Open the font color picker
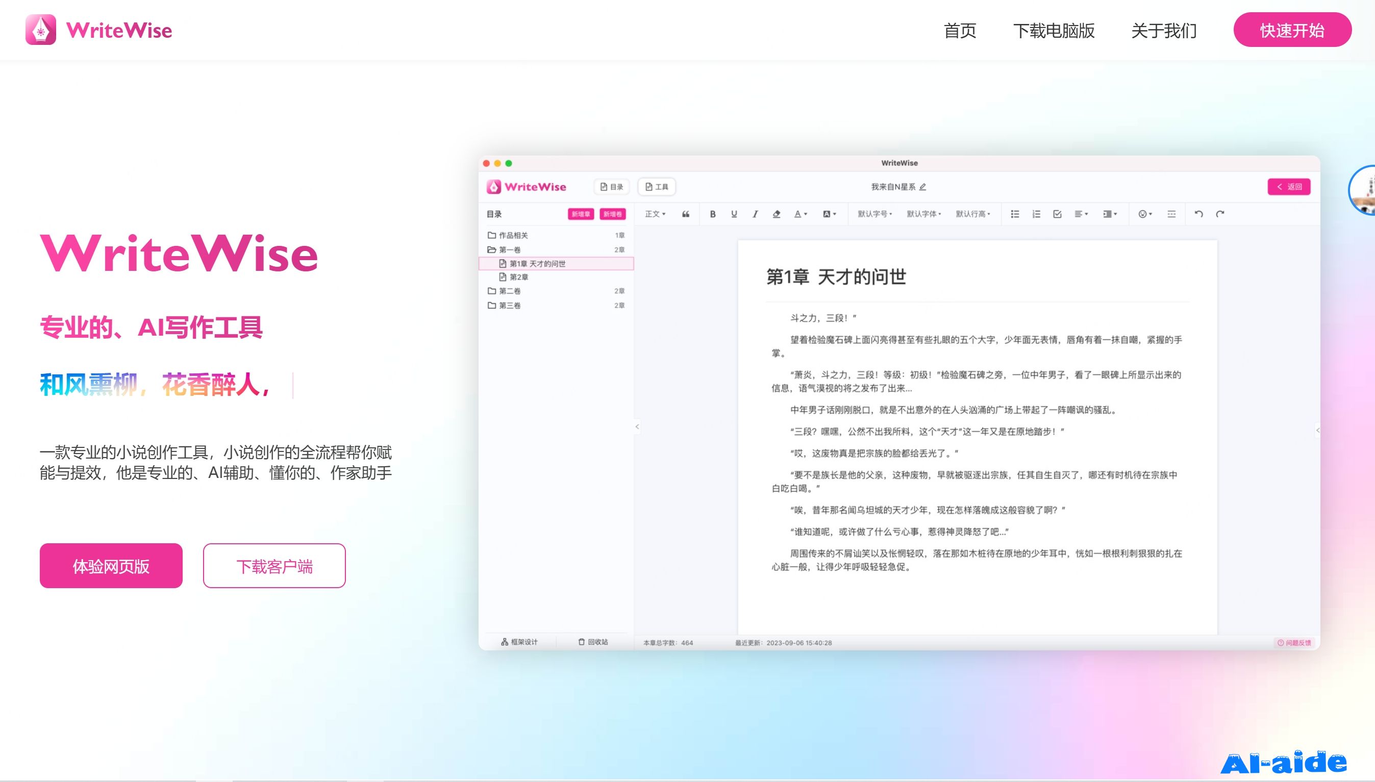 (x=801, y=214)
